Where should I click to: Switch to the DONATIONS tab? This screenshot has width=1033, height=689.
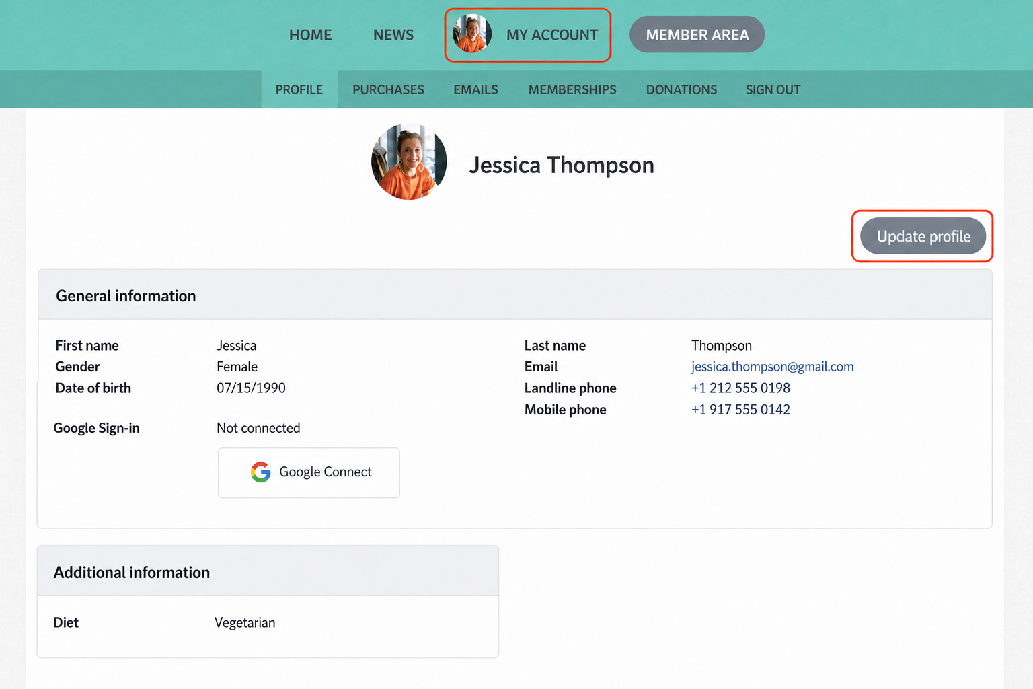681,89
